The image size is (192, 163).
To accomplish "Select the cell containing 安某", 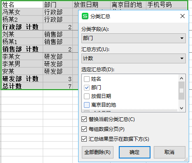I will tap(22, 71).
